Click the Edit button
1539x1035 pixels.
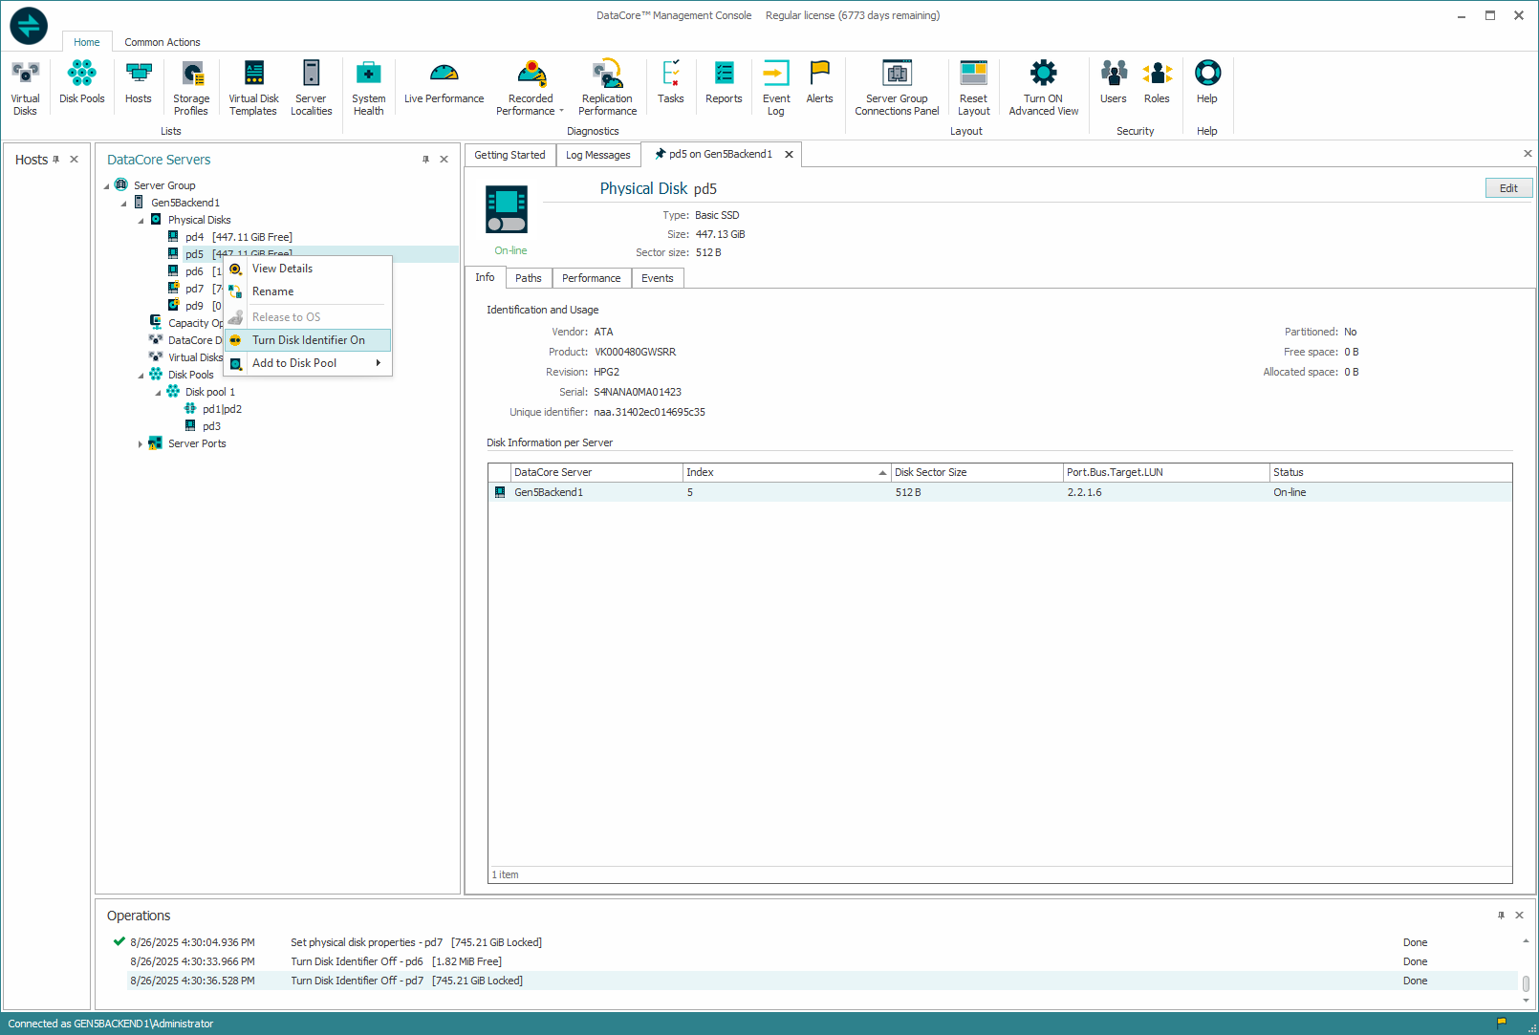(x=1507, y=188)
